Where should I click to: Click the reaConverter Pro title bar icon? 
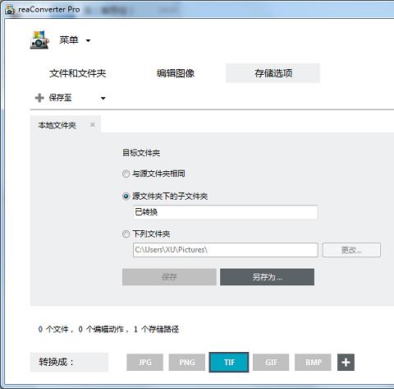pyautogui.click(x=10, y=9)
